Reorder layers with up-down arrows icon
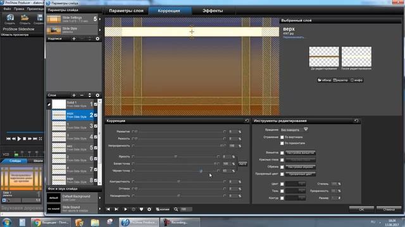This screenshot has height=227, width=405. coord(90,95)
